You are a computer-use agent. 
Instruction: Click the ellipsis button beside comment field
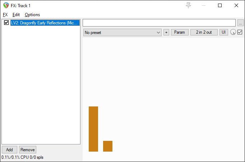coord(240,23)
